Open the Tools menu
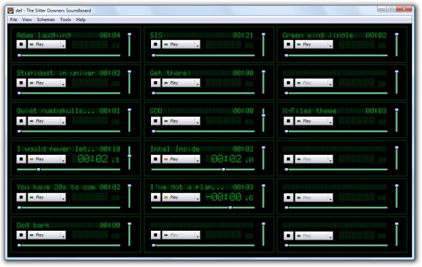 click(x=65, y=20)
